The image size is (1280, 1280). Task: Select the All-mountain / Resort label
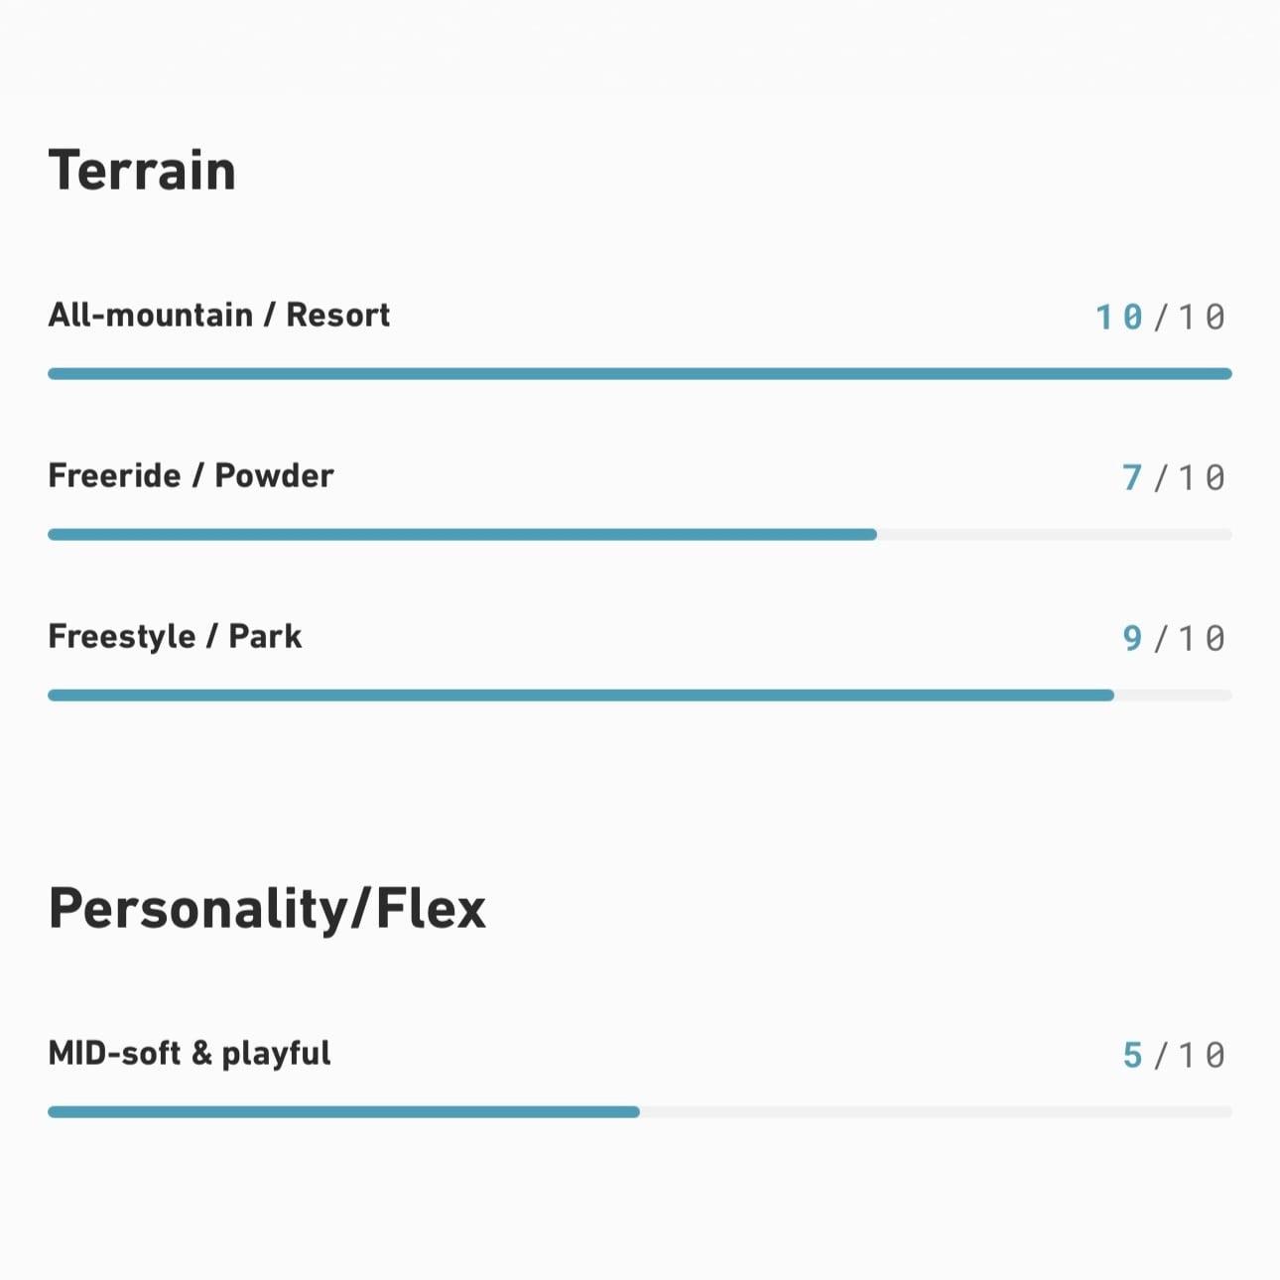coord(219,315)
